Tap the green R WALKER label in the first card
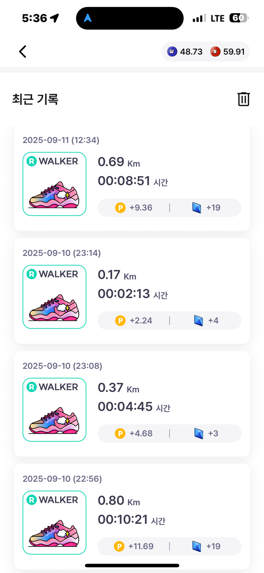 52,161
